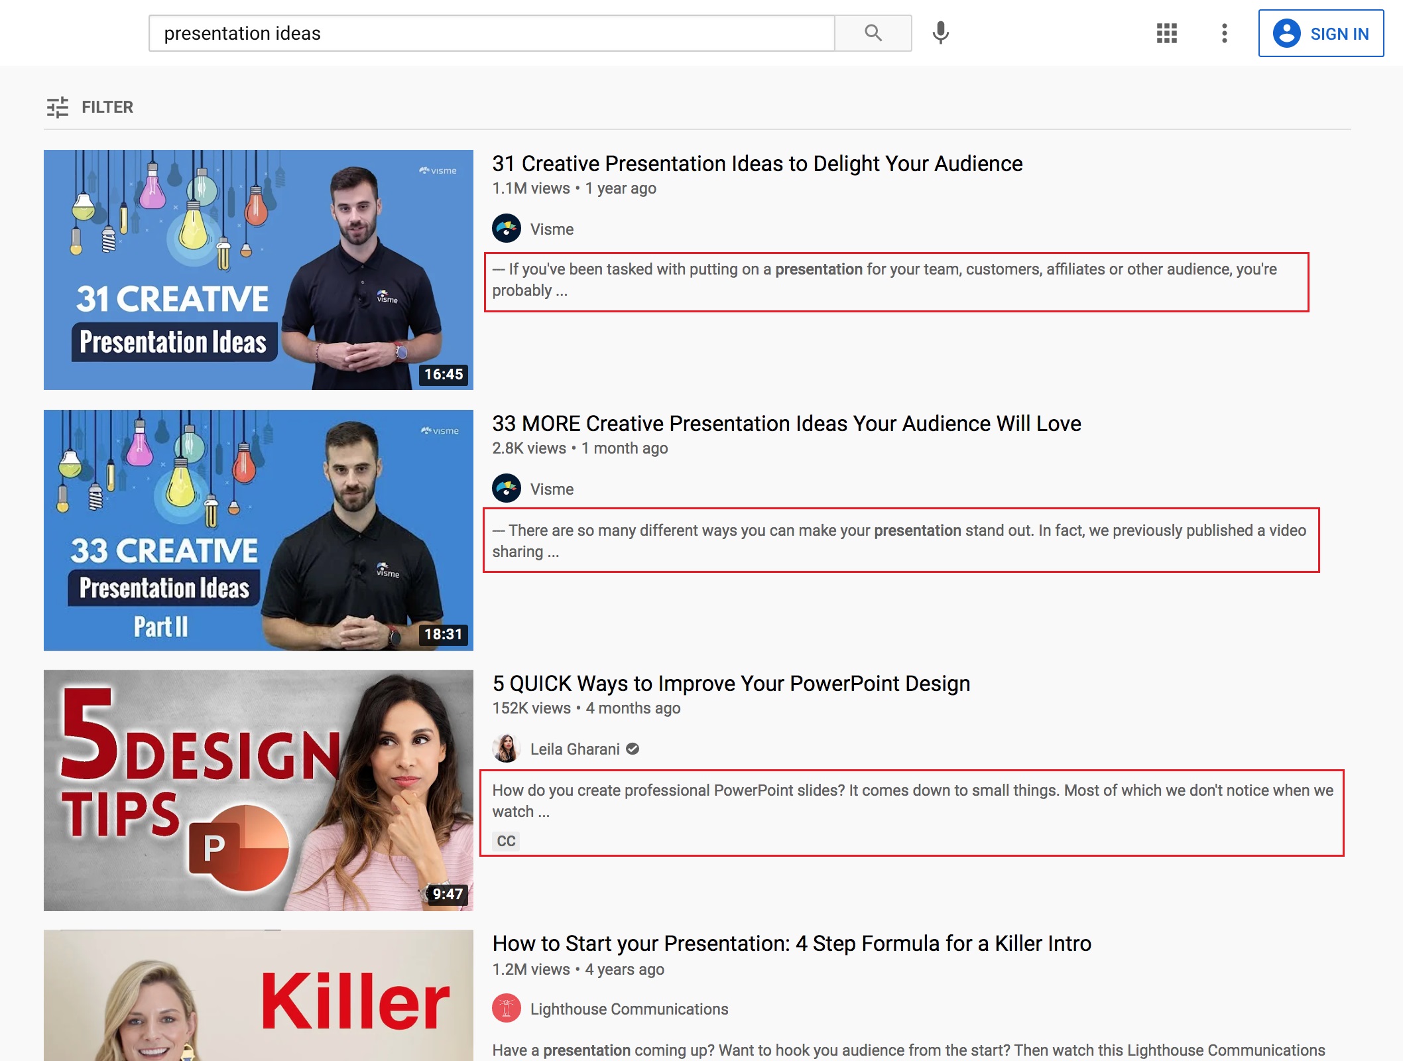Click the search magnifier button
Screen dimensions: 1403x1061
[x=873, y=33]
